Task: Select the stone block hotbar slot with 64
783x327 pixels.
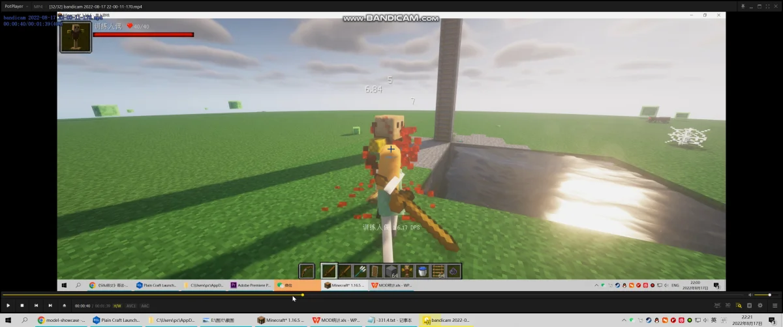Action: pyautogui.click(x=390, y=271)
